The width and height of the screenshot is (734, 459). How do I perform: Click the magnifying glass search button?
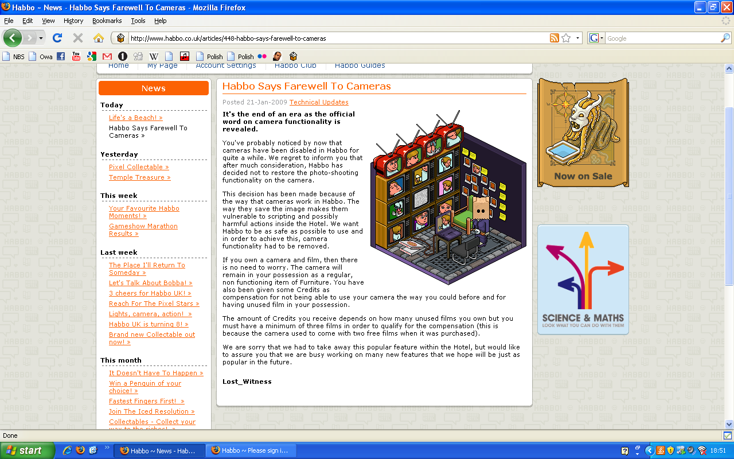[x=725, y=38]
